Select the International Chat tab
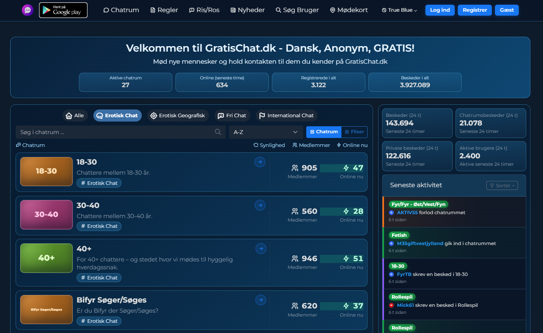 [286, 116]
